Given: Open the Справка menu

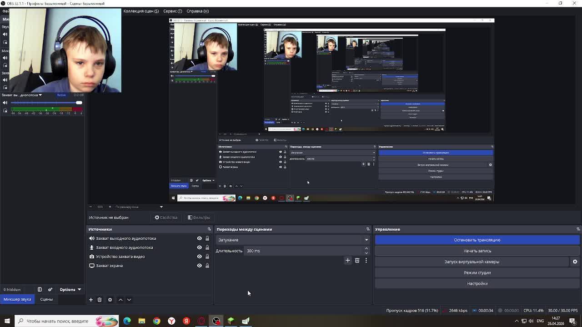Looking at the screenshot, I should coord(198,11).
